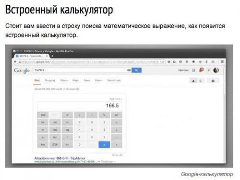Go back using Firefox back arrow
The width and height of the screenshot is (240, 180).
[15, 62]
